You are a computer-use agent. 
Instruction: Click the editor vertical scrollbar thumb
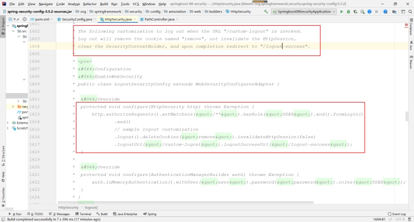[407, 116]
